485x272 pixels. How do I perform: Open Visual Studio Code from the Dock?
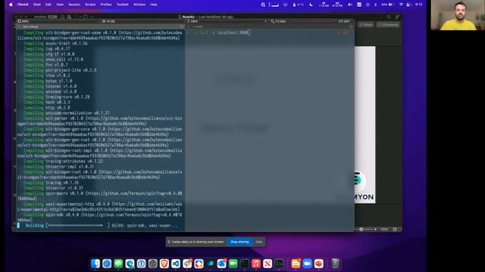(176, 264)
